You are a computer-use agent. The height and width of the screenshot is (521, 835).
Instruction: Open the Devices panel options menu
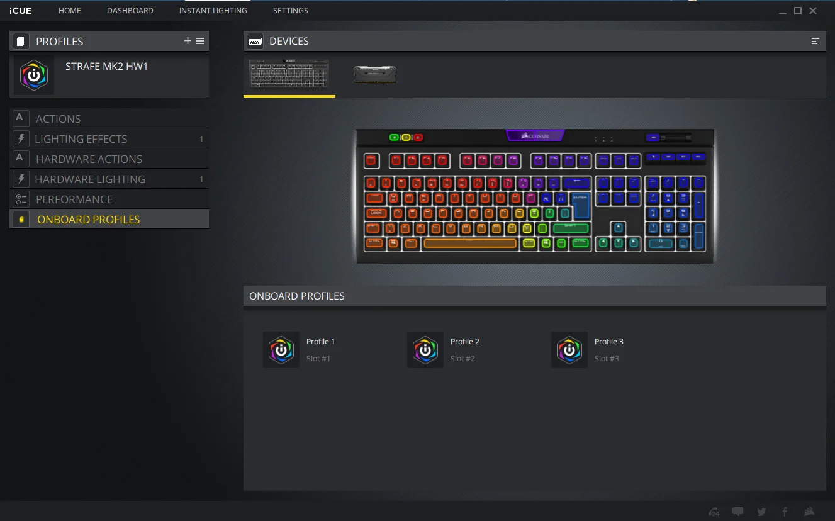coord(815,42)
